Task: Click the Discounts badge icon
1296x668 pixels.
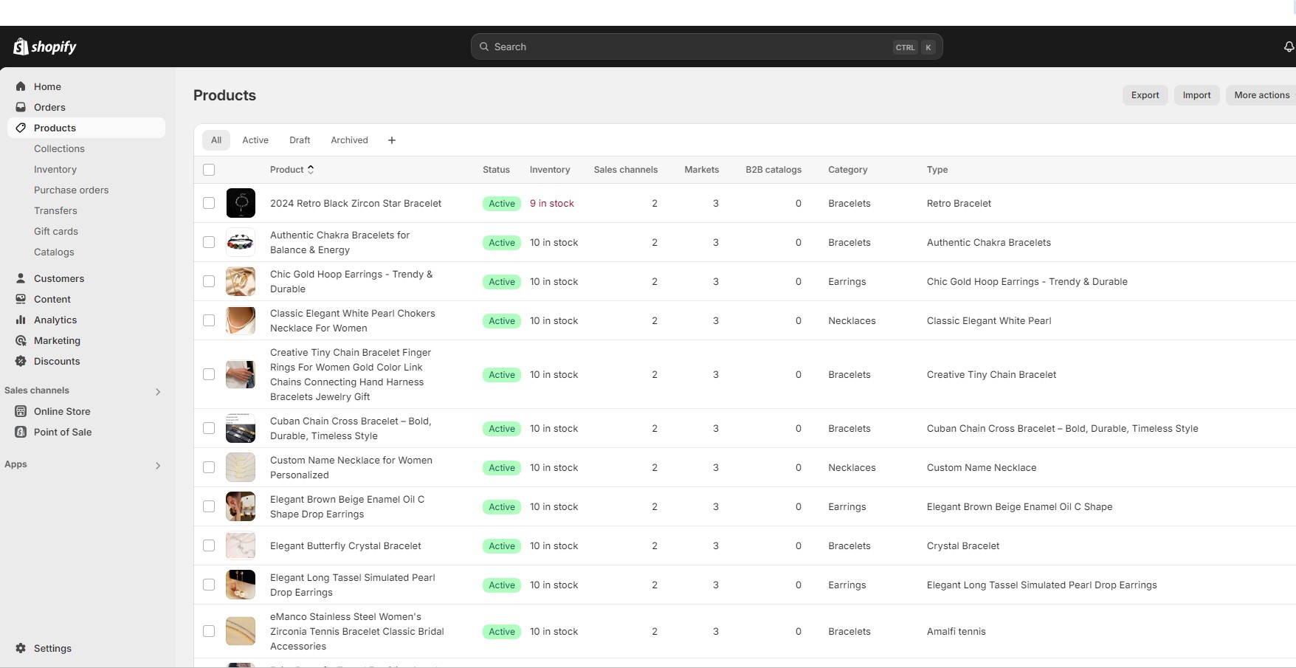Action: tap(21, 361)
